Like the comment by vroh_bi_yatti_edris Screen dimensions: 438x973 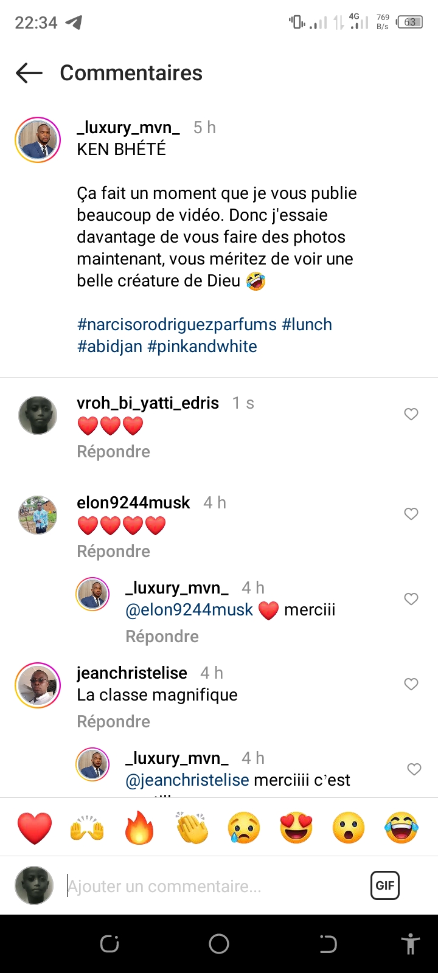pos(411,414)
